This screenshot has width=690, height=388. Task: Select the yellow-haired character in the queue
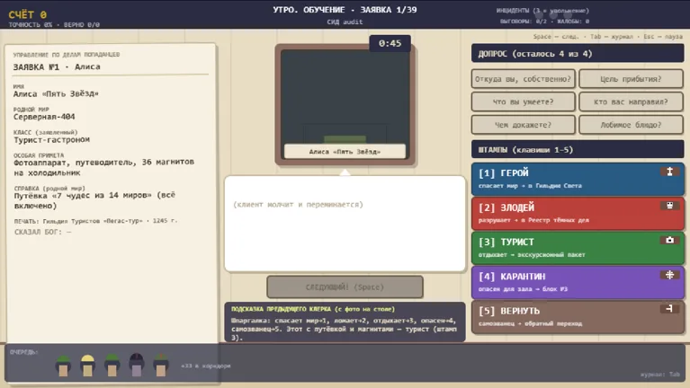(x=87, y=366)
